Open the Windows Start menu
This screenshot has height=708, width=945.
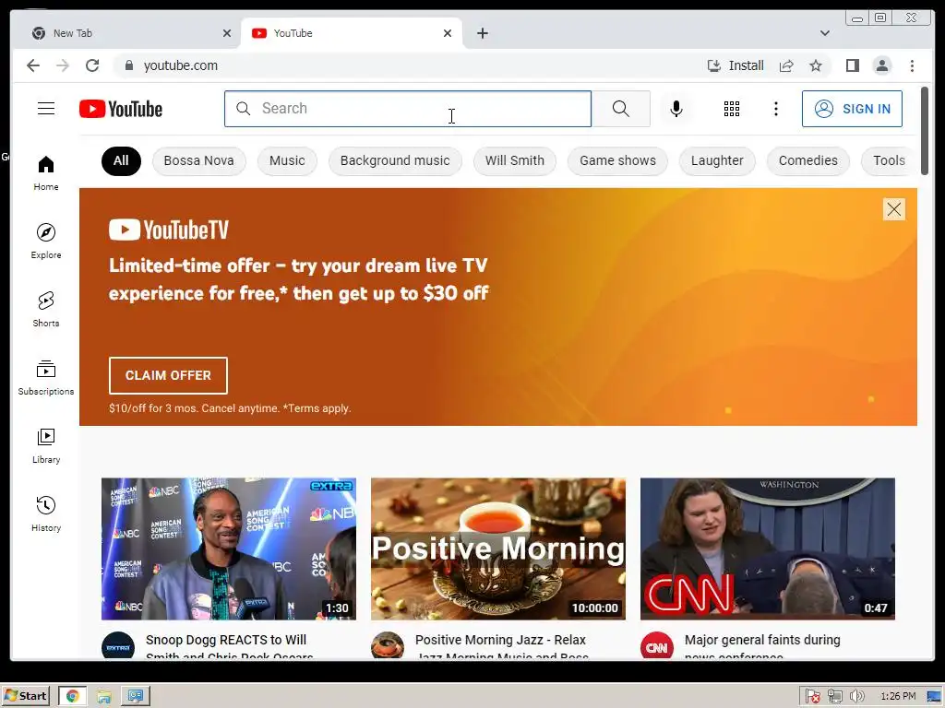point(25,696)
